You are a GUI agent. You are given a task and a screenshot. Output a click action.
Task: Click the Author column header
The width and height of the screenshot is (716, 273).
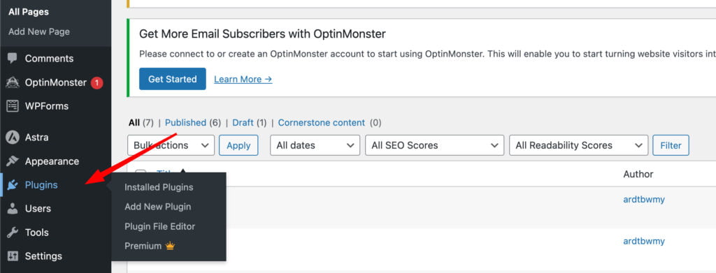point(638,174)
